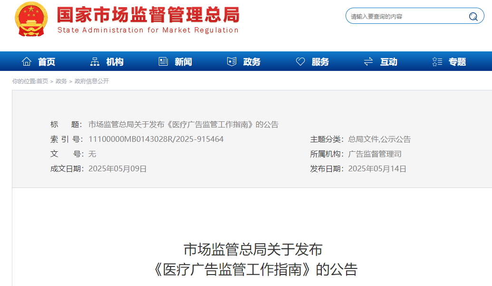This screenshot has width=492, height=286.
Task: Select the 互动 interaction arrows icon
Action: coord(368,61)
